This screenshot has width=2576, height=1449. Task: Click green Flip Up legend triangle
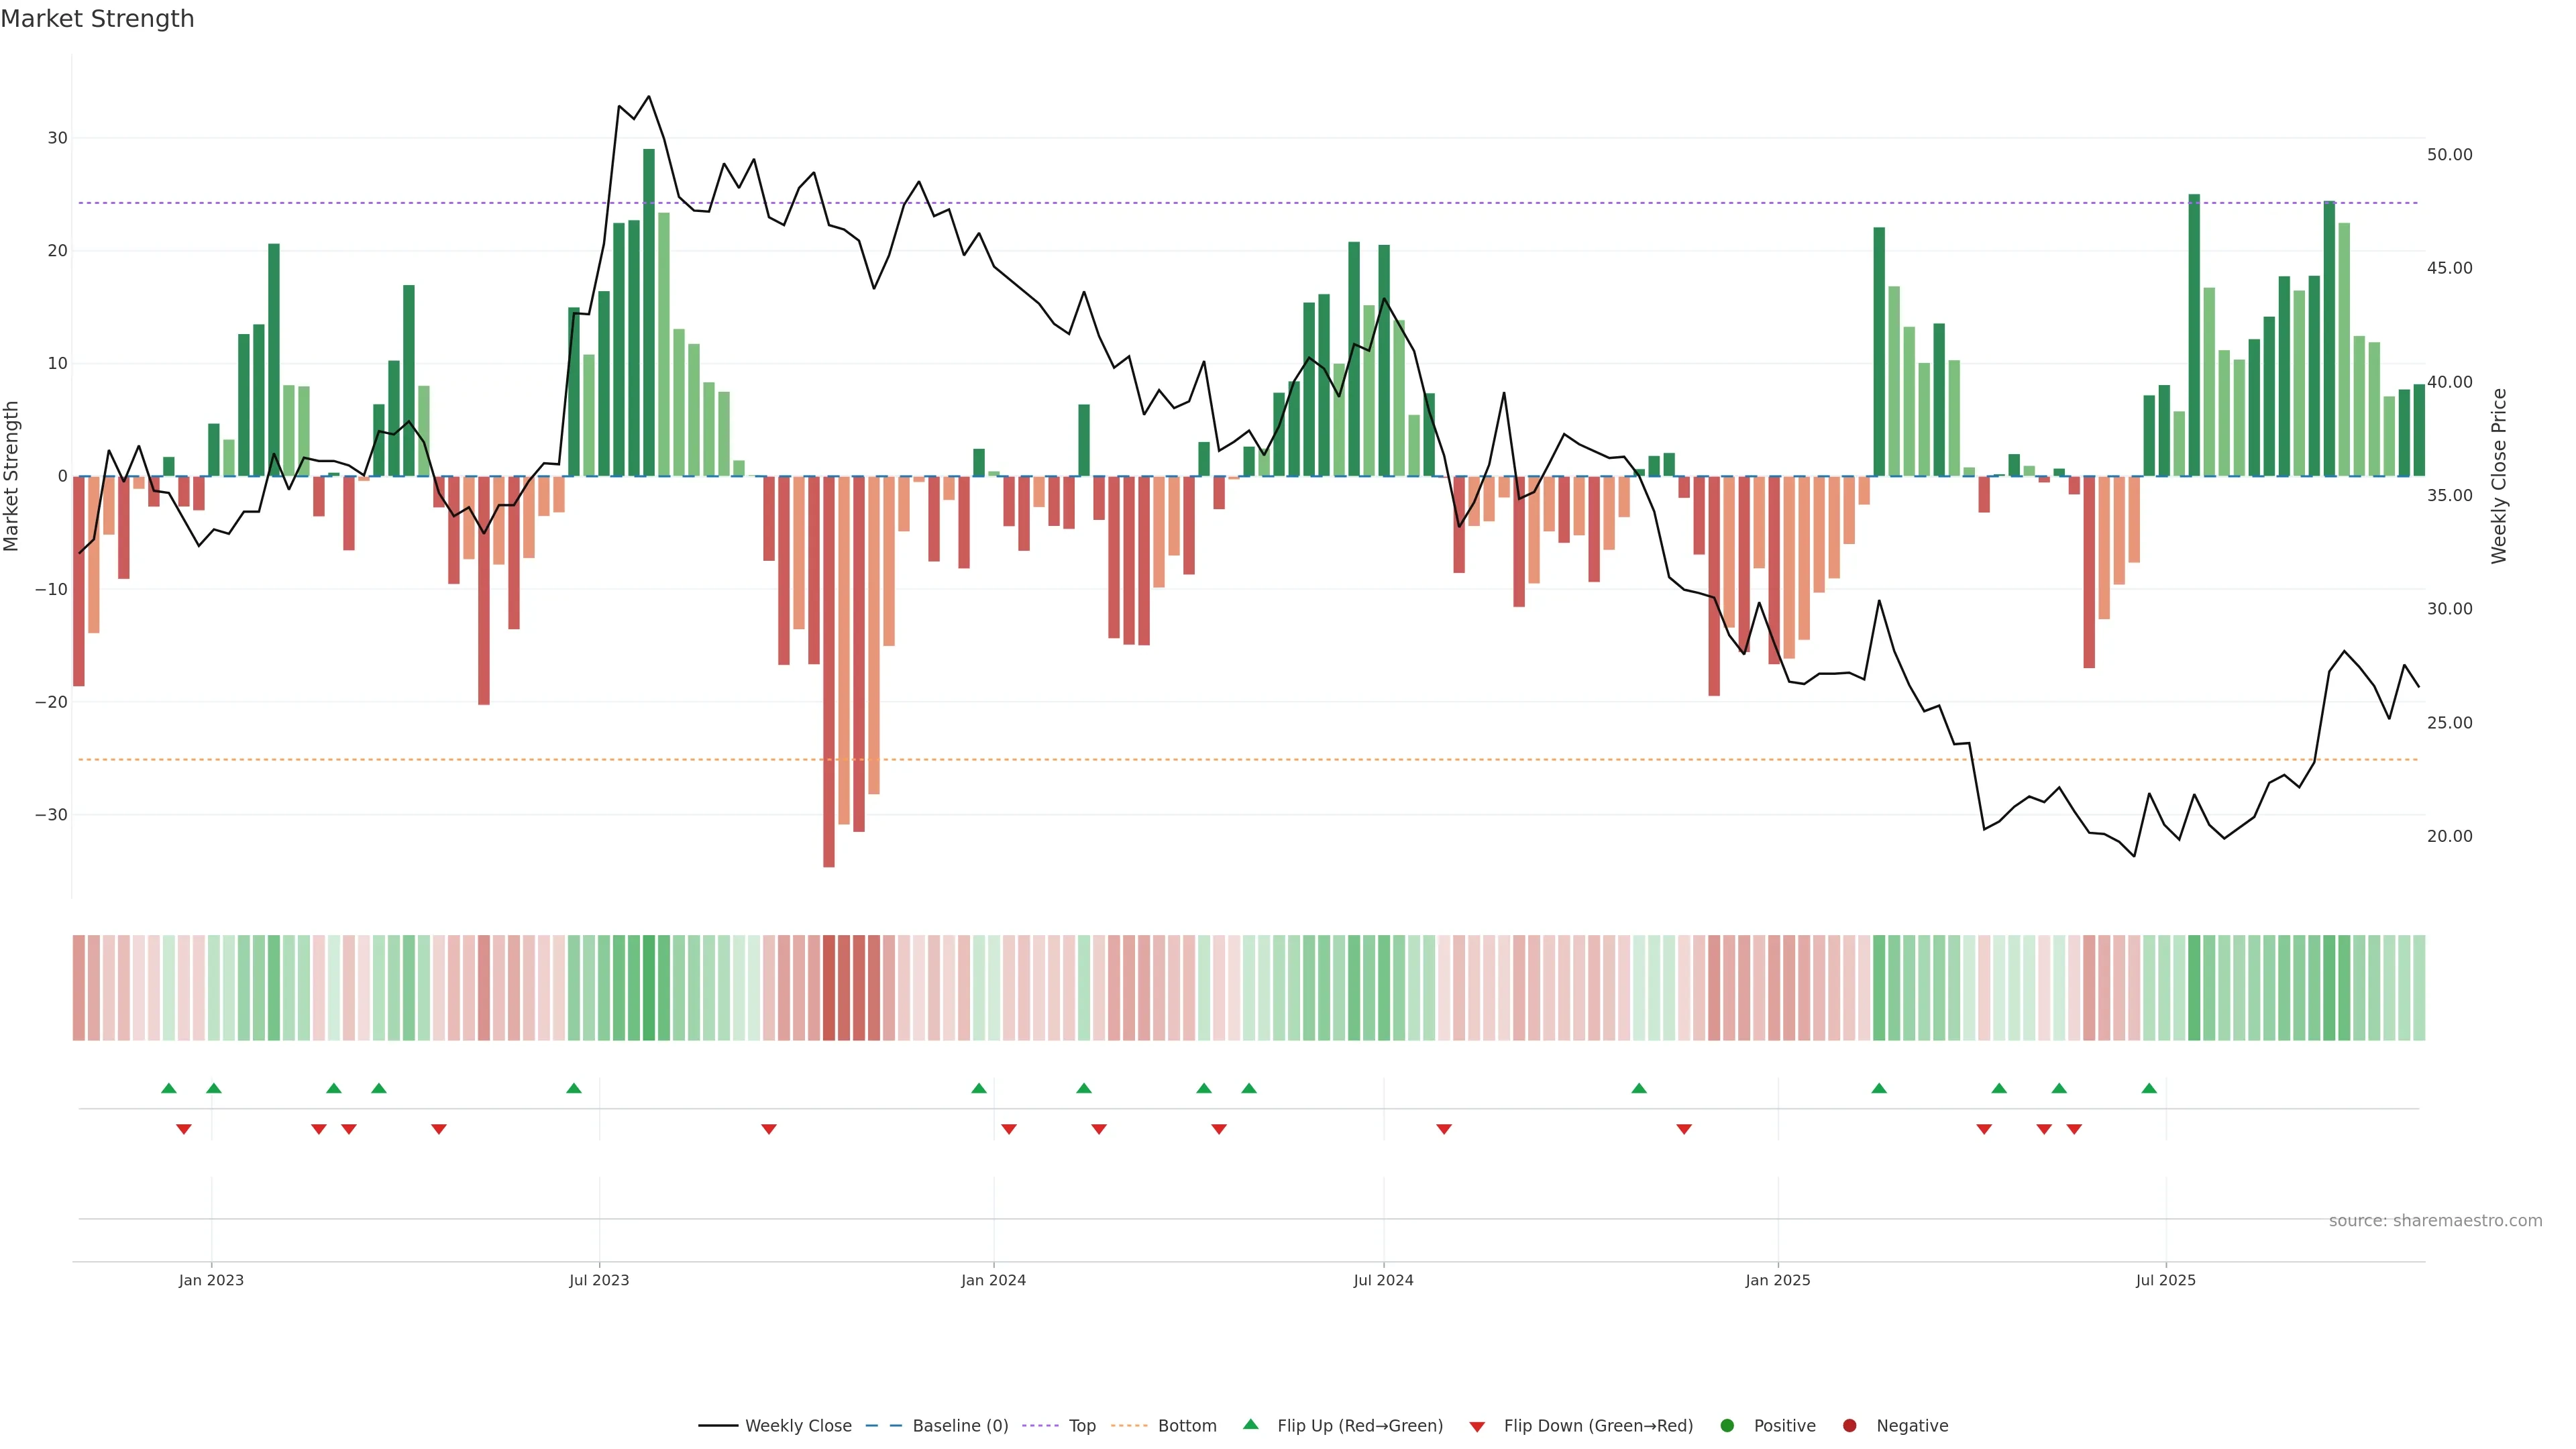[x=1250, y=1424]
